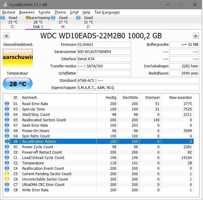Open the Taal (Language) menu
This screenshot has width=203, height=200.
pyautogui.click(x=107, y=12)
